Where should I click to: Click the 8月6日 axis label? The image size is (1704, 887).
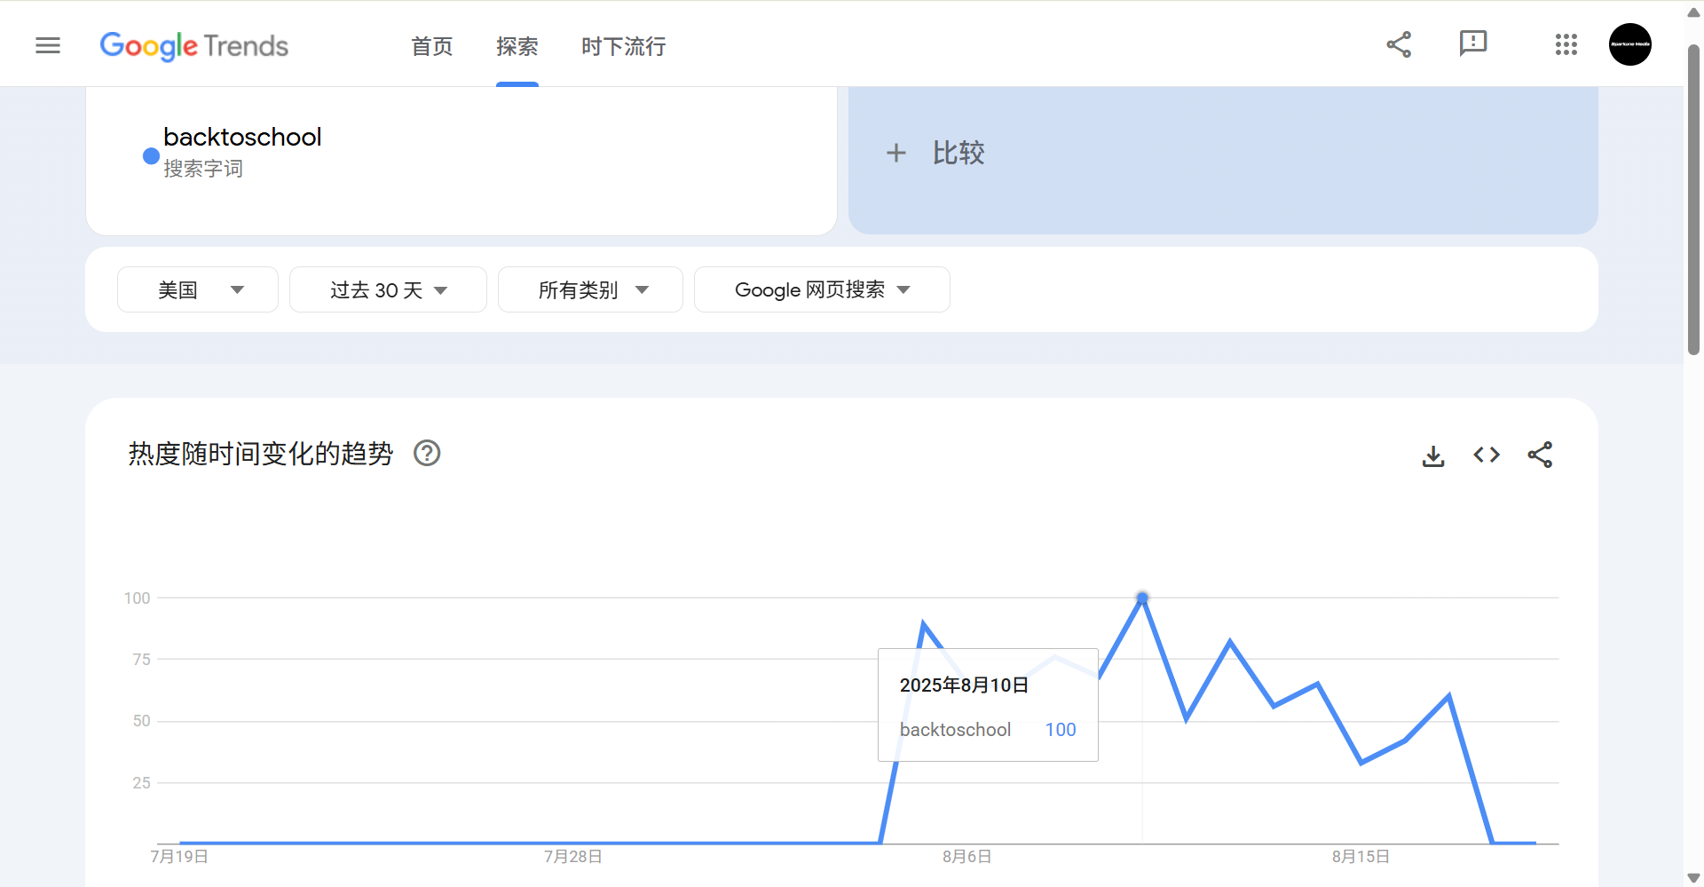pos(967,857)
